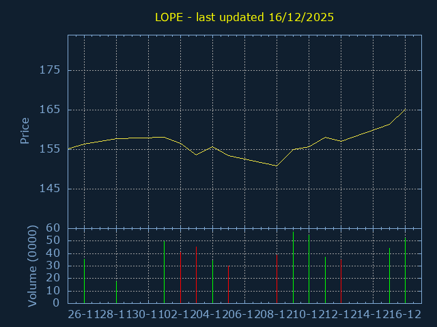Click the short green volume bar at 28-11

tap(116, 292)
